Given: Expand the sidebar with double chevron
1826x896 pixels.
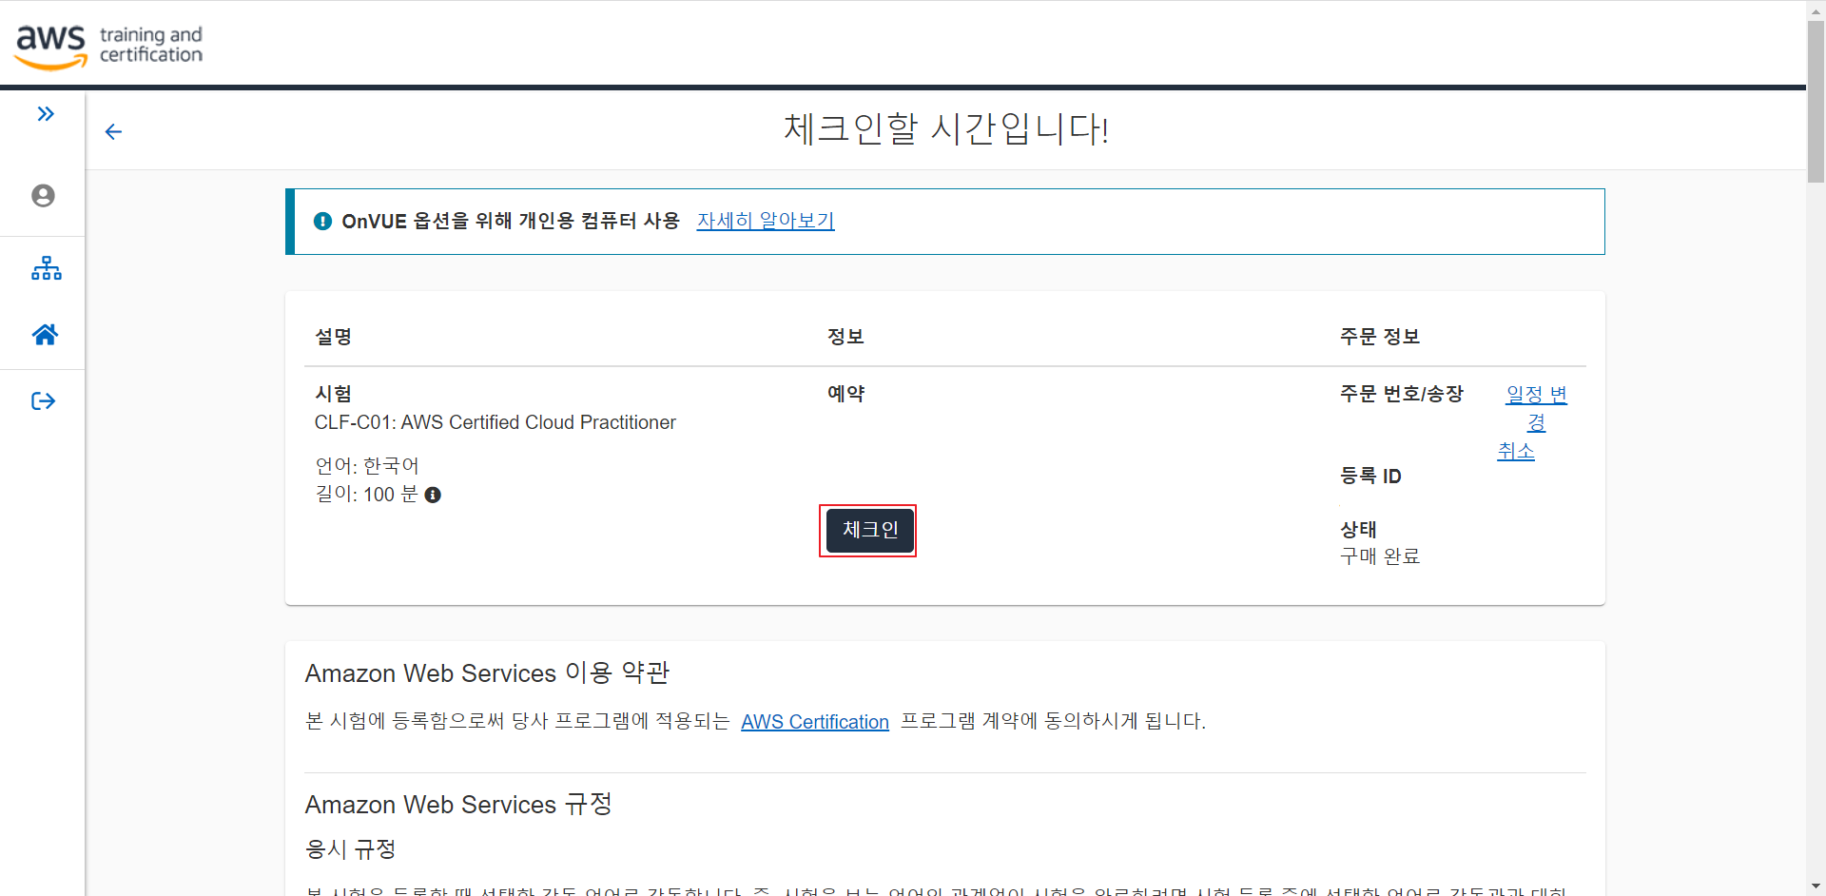Looking at the screenshot, I should click(x=45, y=114).
